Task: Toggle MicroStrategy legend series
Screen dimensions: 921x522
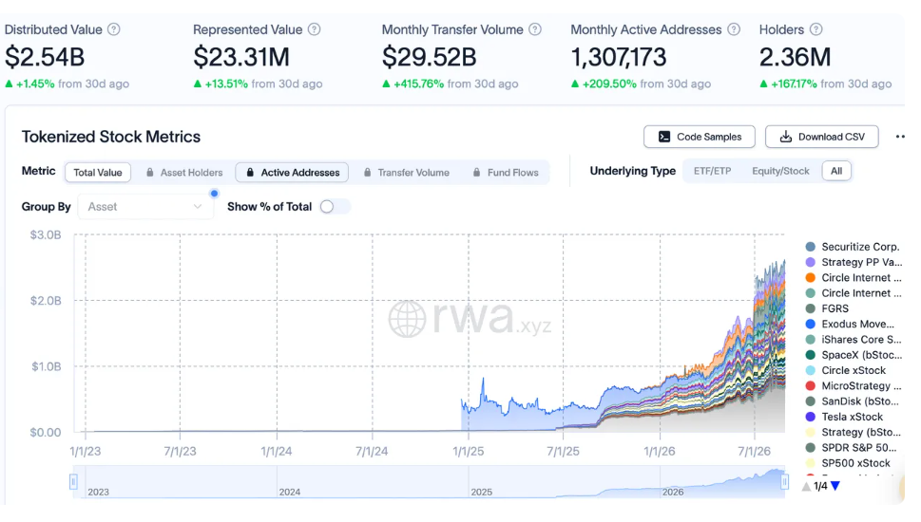Action: 854,386
